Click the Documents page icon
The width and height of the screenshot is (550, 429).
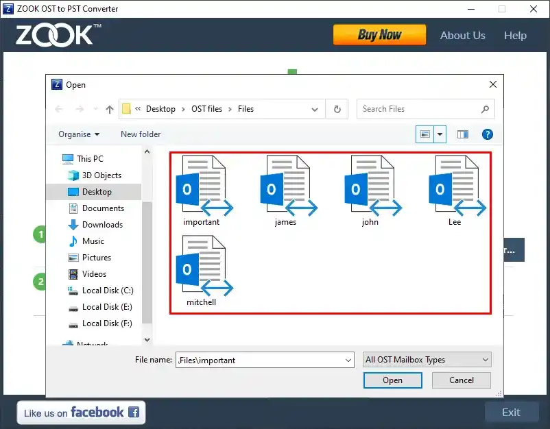(x=73, y=208)
